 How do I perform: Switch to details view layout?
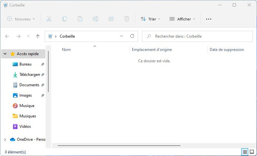click(245, 152)
